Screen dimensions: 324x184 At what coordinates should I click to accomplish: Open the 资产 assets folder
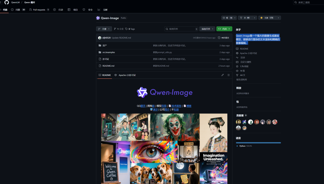coord(105,45)
